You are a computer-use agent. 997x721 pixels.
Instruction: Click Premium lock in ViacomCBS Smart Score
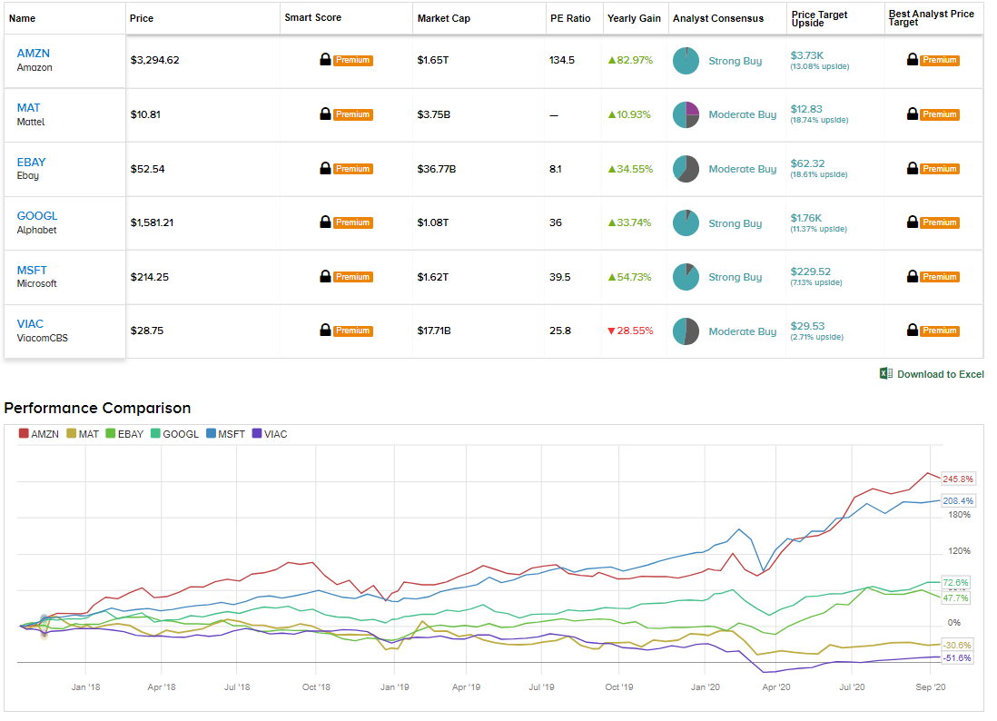(346, 331)
